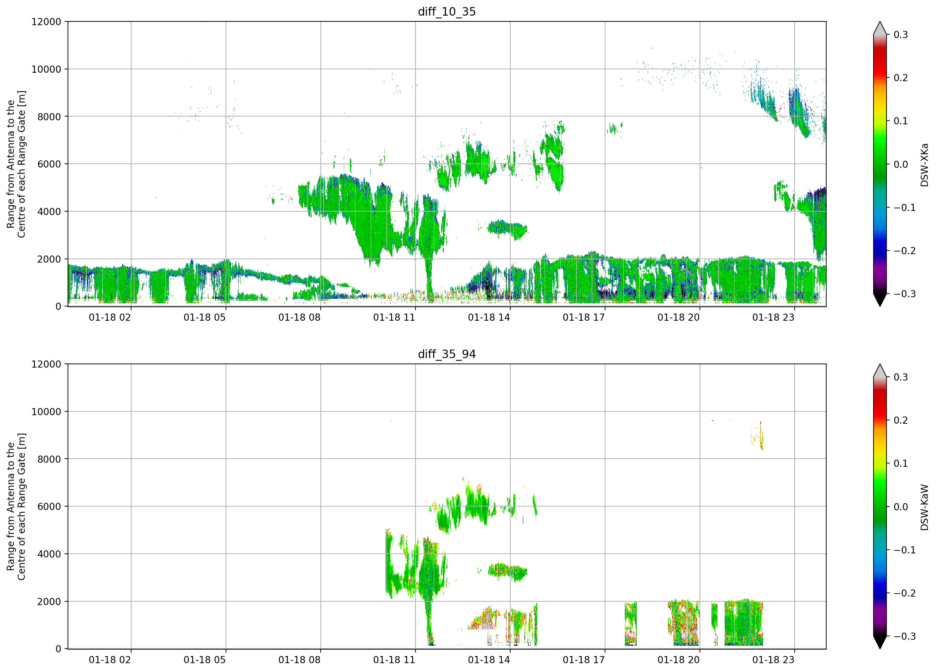Click the 01-18 20 time tick under diff_10_35
The width and height of the screenshot is (936, 672).
[x=678, y=317]
